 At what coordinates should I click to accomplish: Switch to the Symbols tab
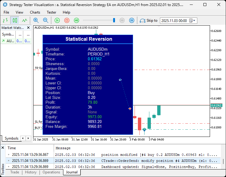click(11, 138)
